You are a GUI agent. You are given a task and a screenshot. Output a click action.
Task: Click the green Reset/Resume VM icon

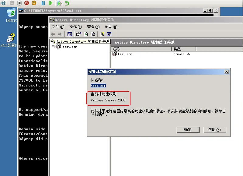(50, 3)
